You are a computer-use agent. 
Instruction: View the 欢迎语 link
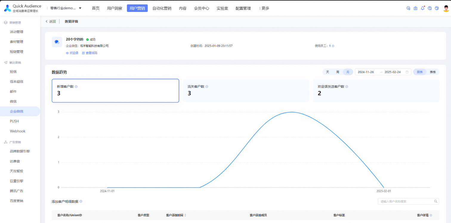tap(72, 53)
